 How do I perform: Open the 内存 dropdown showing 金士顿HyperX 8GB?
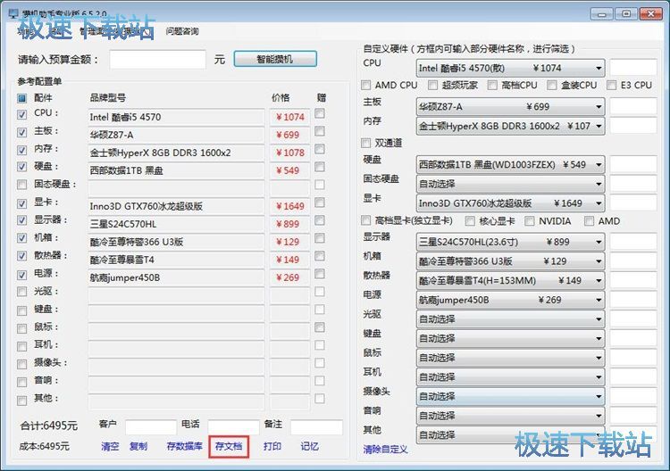511,127
